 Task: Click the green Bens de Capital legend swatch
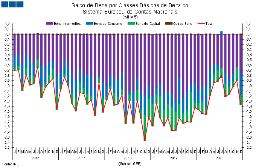[x=132, y=23]
